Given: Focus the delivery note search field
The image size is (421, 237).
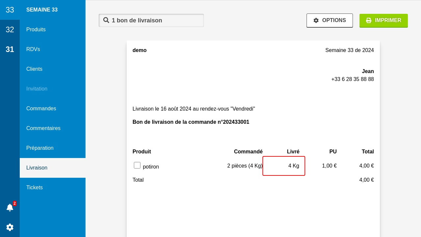Looking at the screenshot, I should pos(155,20).
